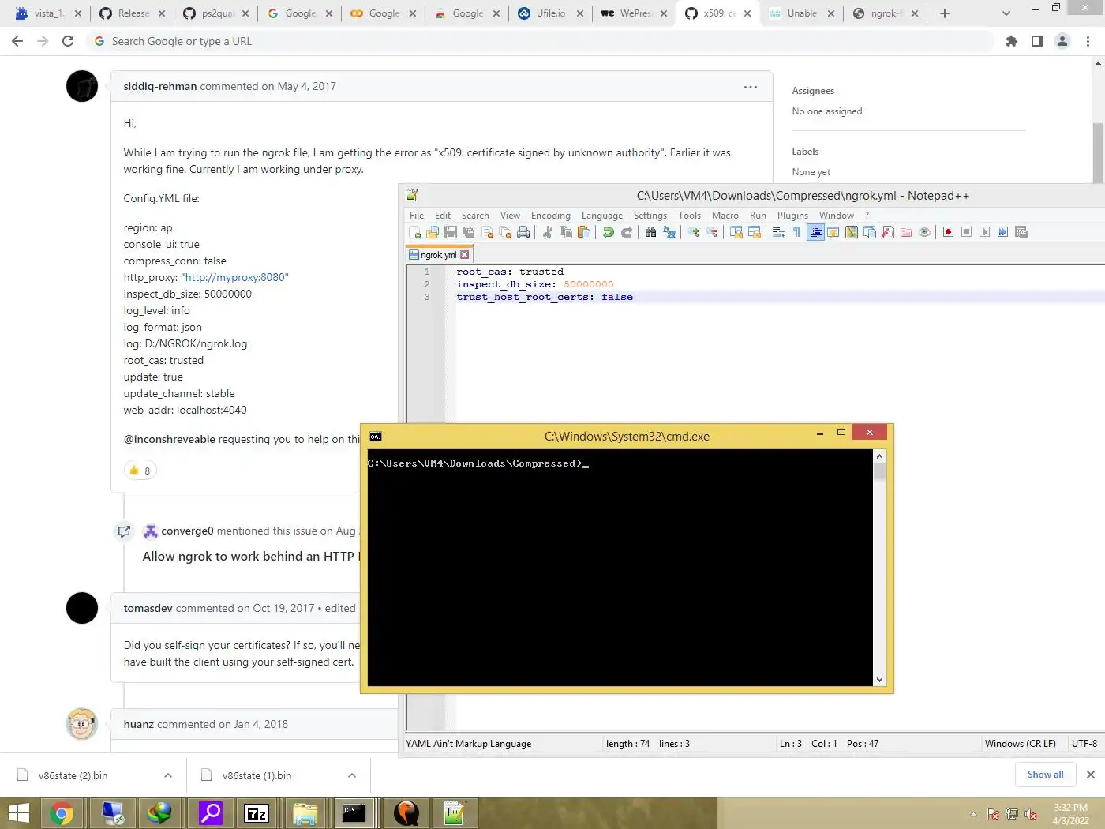Click the Replace icon in Notepad++ toolbar

(x=669, y=232)
